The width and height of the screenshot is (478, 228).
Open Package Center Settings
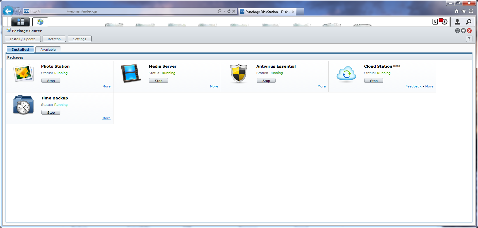pos(80,39)
